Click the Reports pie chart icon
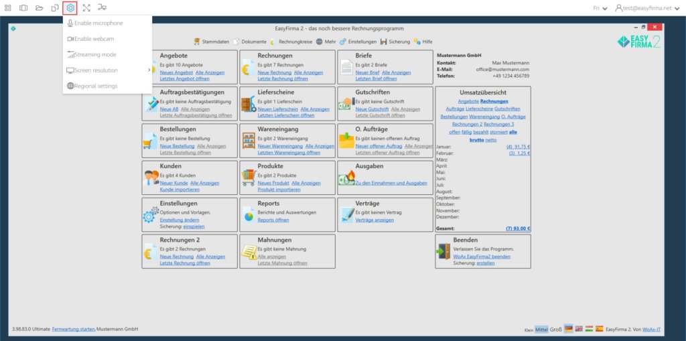686x341 pixels. click(249, 215)
